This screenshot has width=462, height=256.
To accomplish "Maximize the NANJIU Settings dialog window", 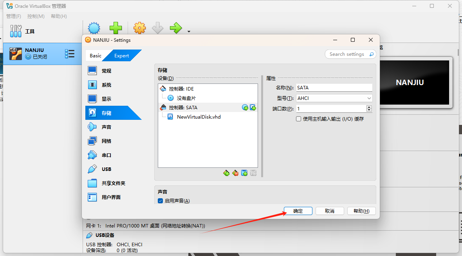I will click(353, 40).
